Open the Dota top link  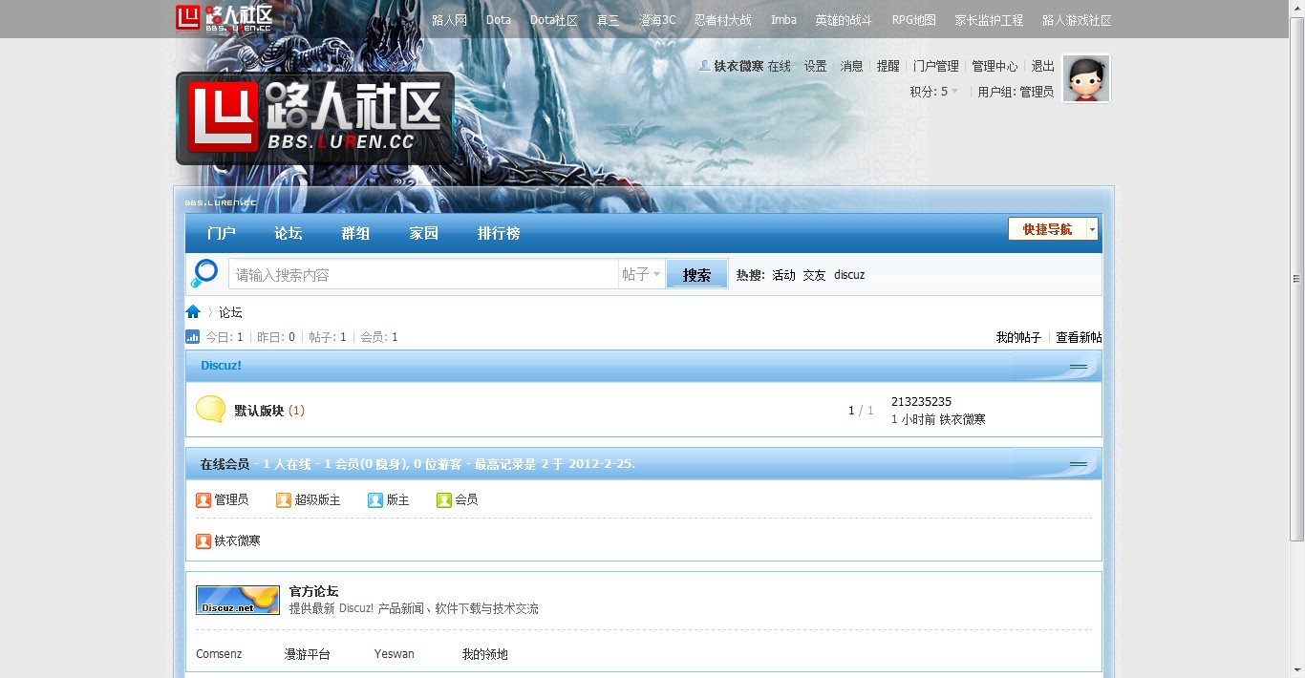[x=499, y=20]
